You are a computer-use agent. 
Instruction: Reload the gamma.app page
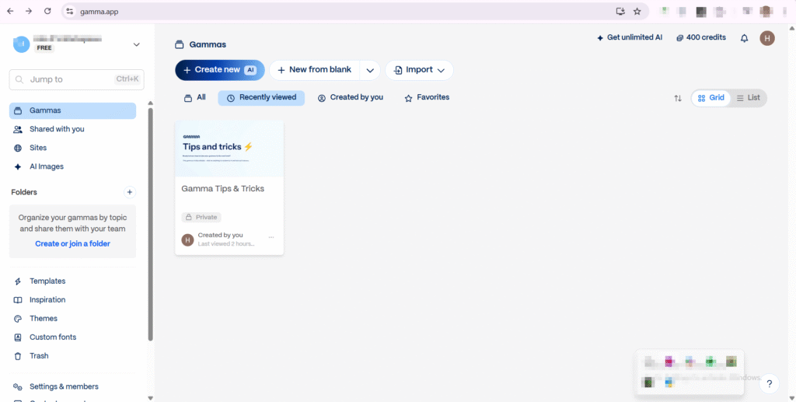(47, 11)
